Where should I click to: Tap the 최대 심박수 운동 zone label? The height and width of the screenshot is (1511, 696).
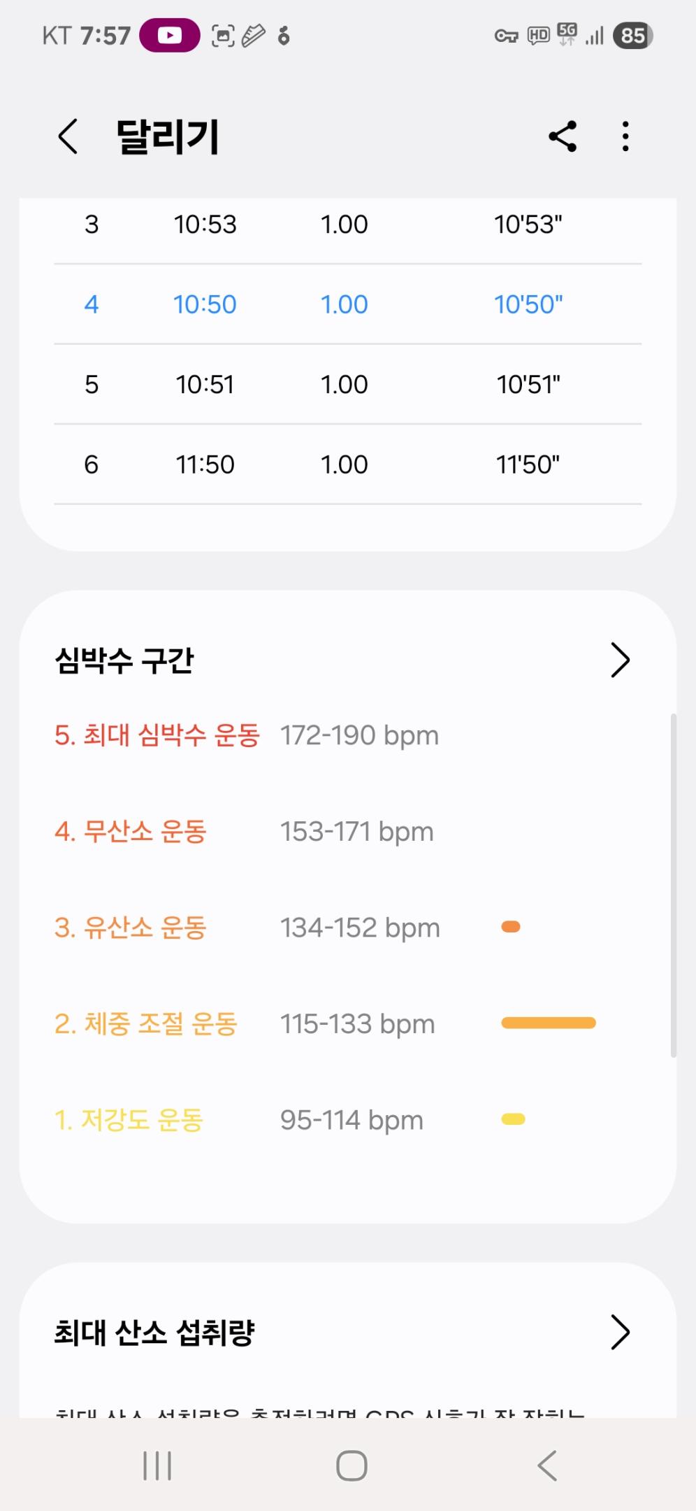point(157,736)
